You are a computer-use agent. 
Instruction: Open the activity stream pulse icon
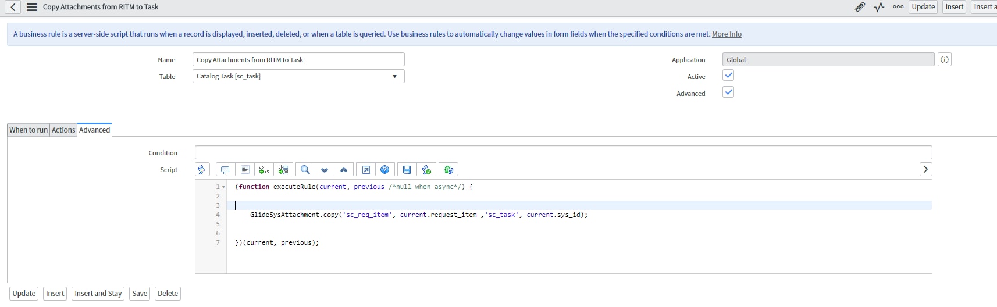pyautogui.click(x=879, y=7)
